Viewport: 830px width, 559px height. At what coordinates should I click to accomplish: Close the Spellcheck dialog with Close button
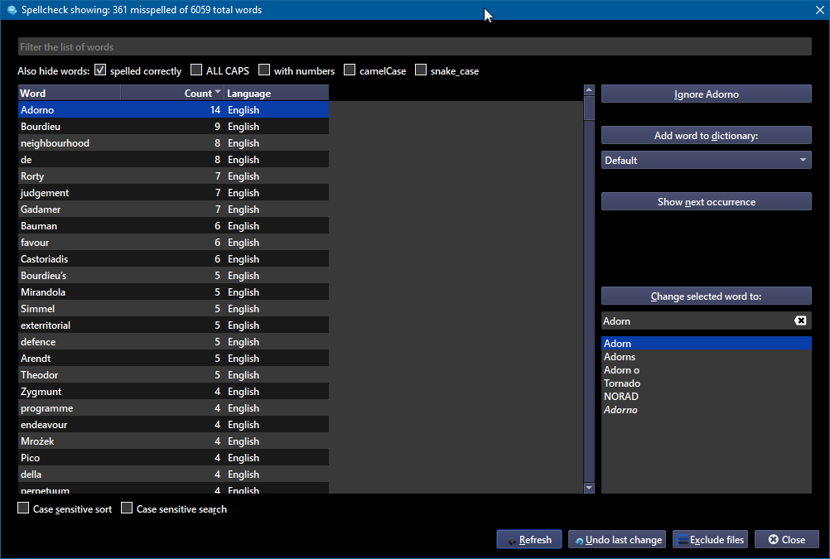click(x=787, y=539)
